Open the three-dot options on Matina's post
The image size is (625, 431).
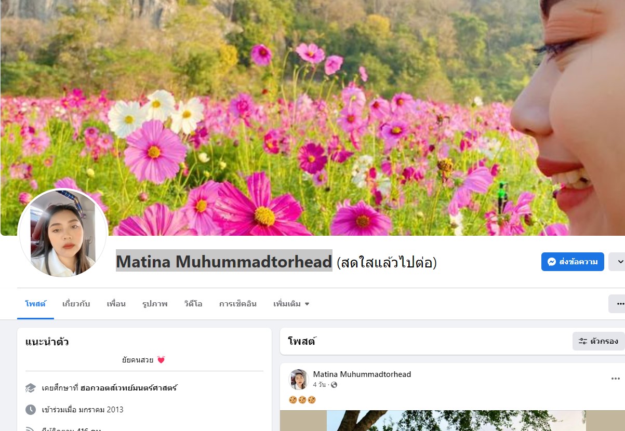click(x=616, y=379)
